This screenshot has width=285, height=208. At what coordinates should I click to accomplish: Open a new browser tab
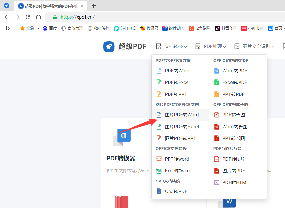(x=94, y=6)
